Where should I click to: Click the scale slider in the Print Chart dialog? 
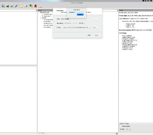pyautogui.click(x=71, y=23)
